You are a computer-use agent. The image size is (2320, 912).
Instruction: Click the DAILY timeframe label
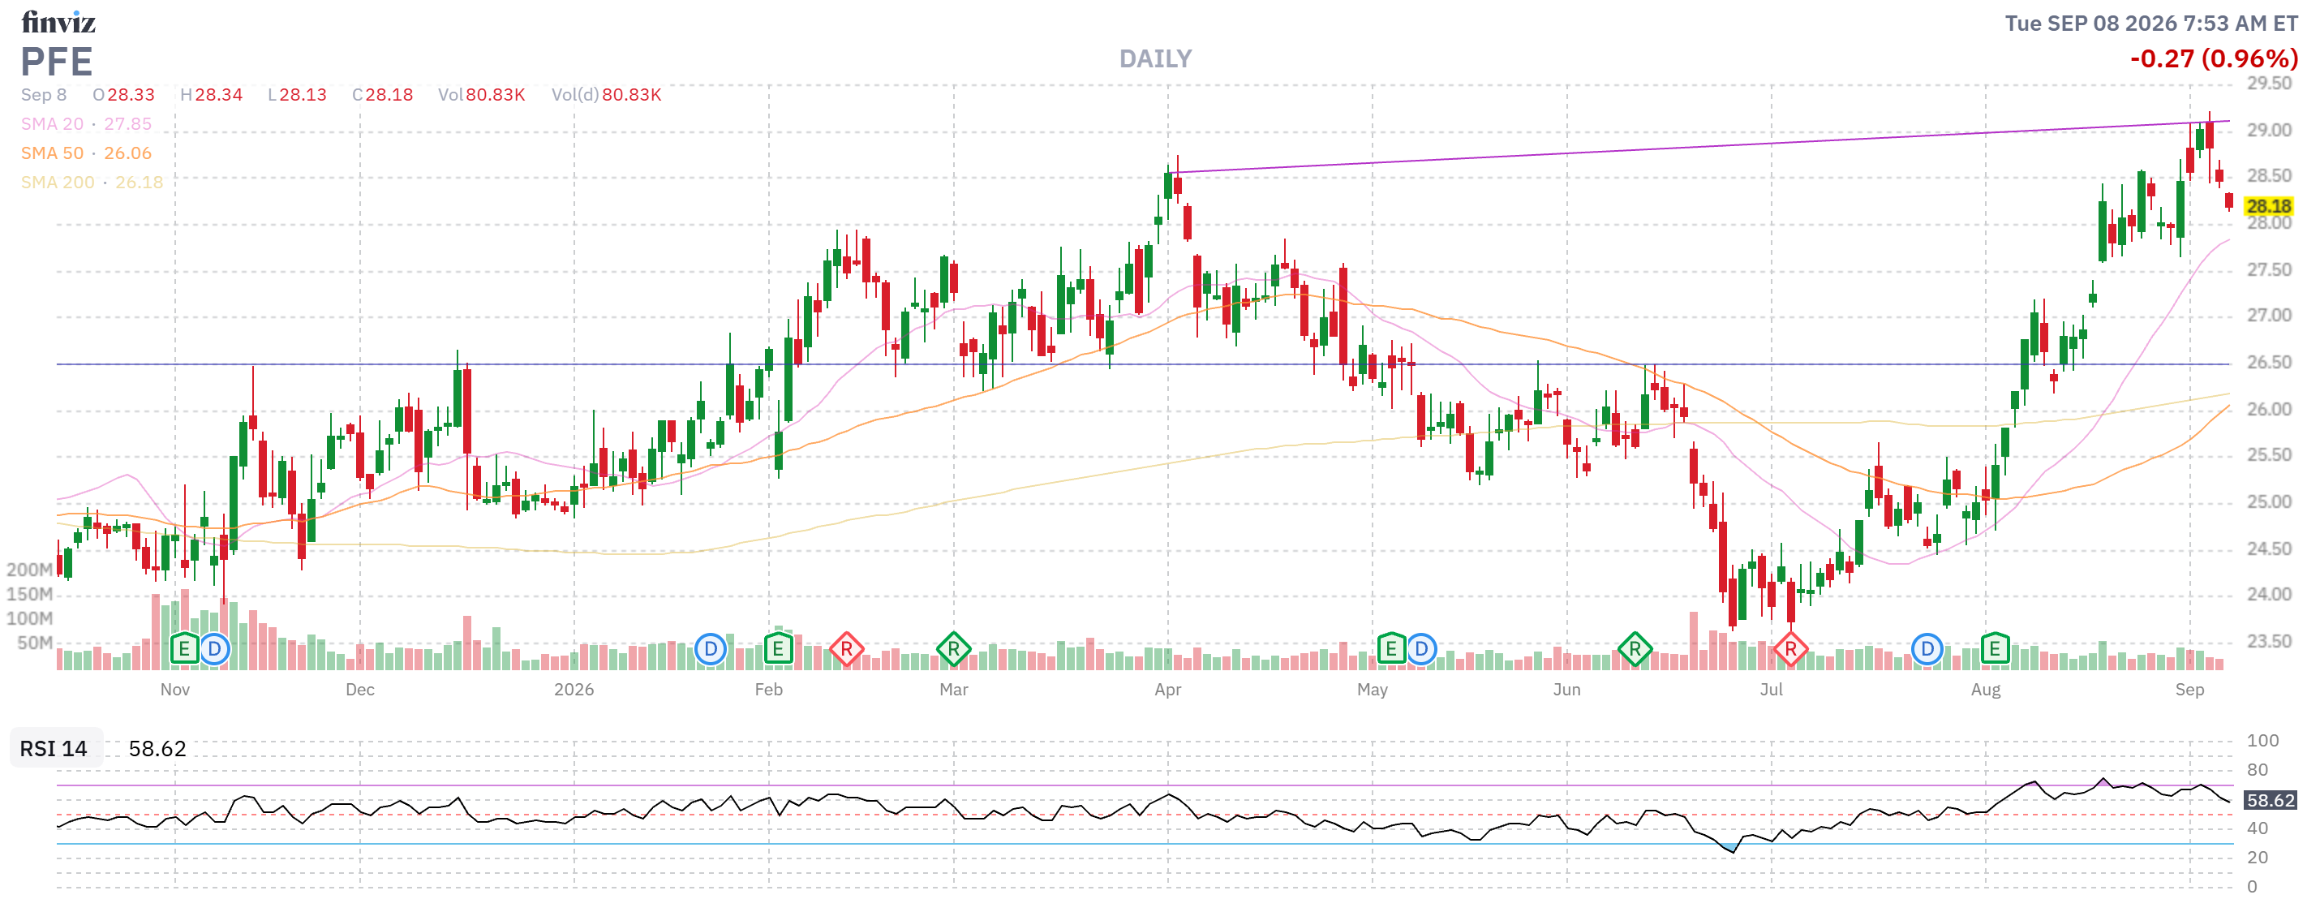[x=1155, y=58]
